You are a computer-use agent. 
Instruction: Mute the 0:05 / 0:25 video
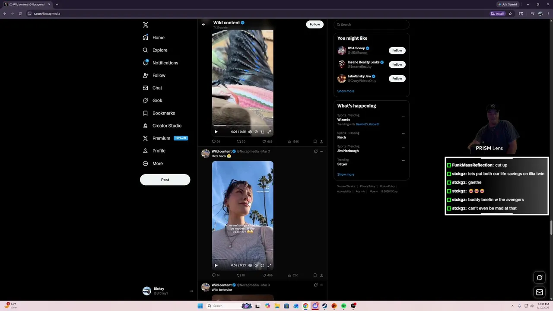tap(250, 132)
